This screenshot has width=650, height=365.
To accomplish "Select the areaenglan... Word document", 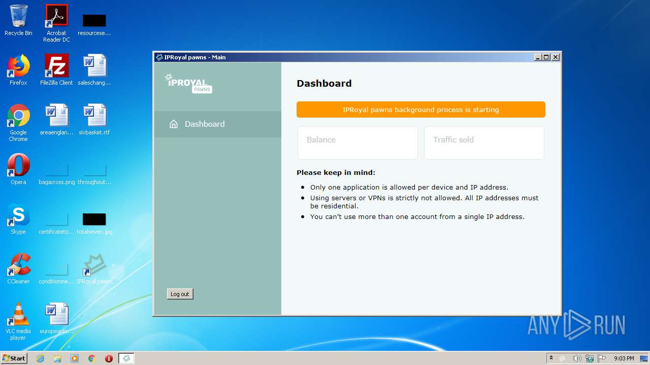I will tap(56, 120).
